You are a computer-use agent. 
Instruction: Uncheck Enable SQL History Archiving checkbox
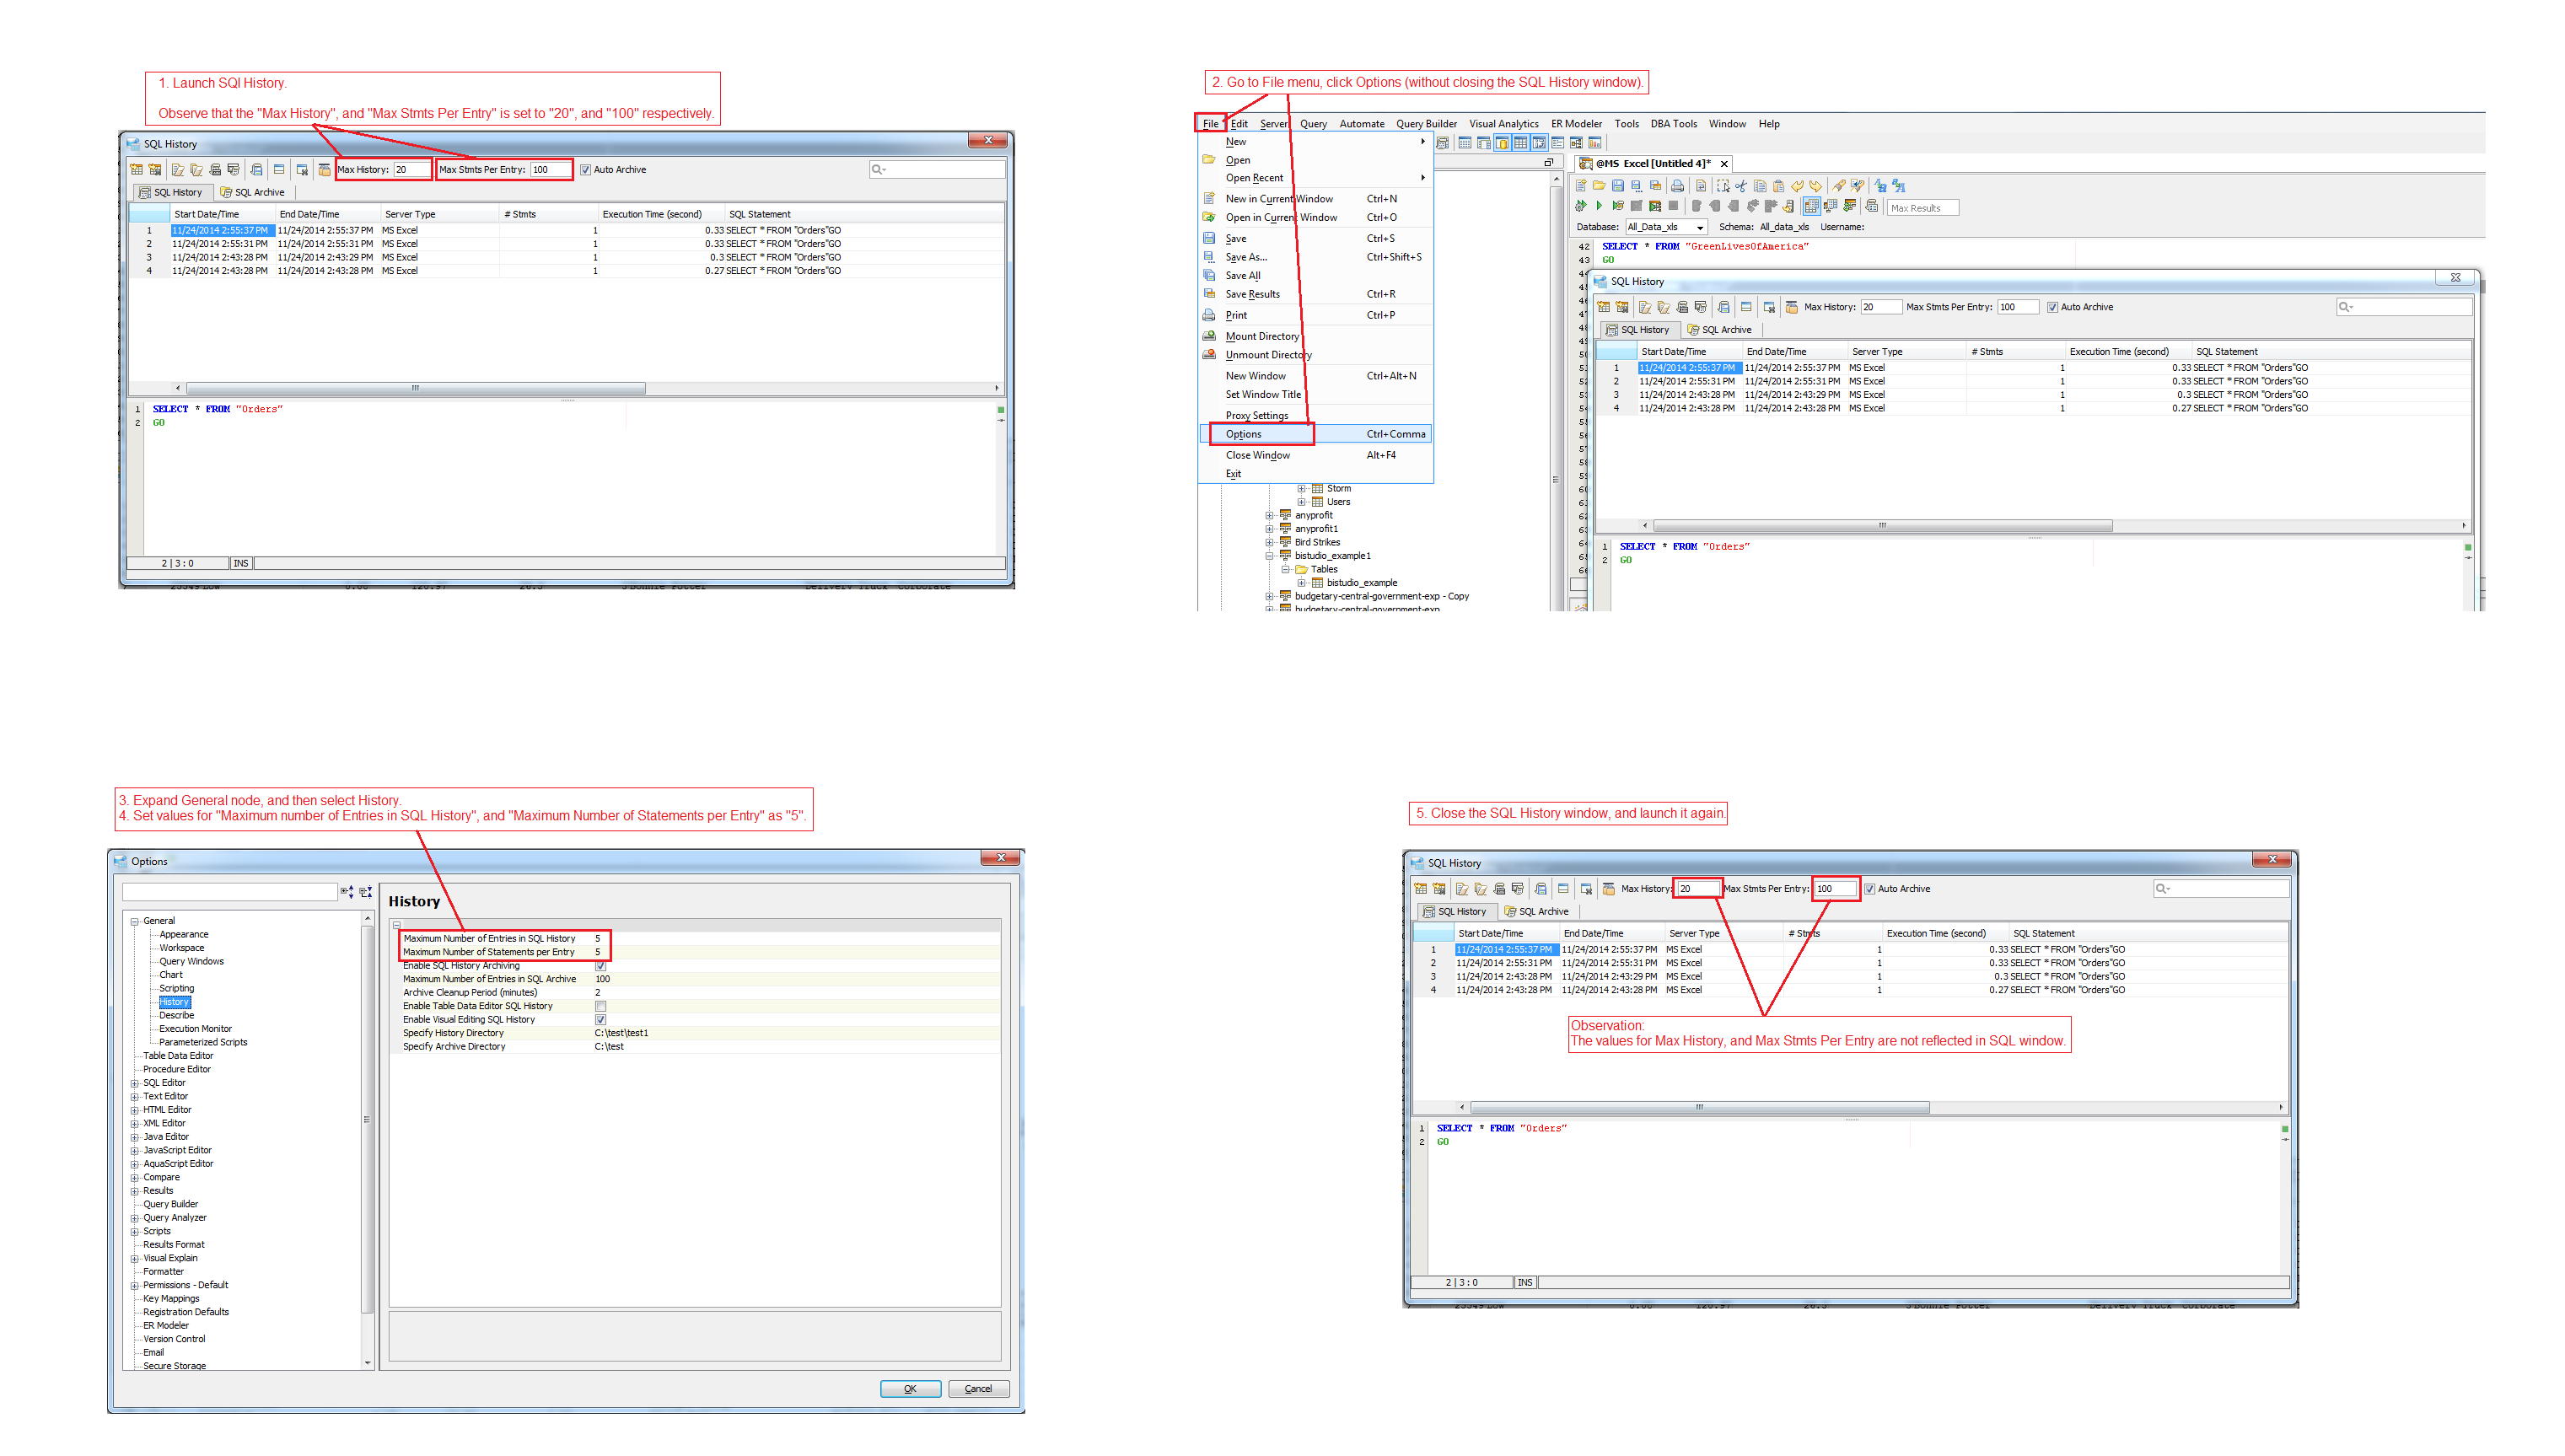pos(600,966)
